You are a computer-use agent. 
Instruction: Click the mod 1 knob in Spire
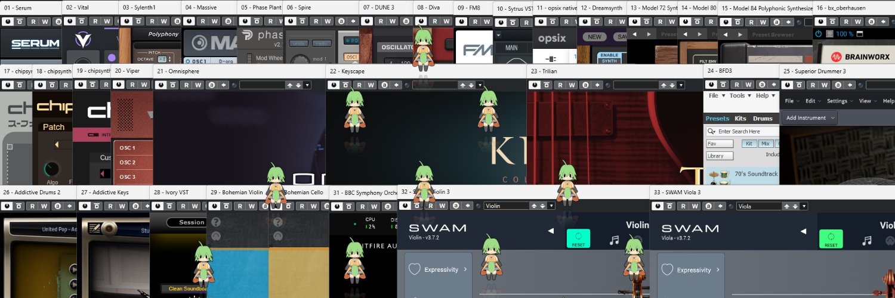[x=300, y=60]
